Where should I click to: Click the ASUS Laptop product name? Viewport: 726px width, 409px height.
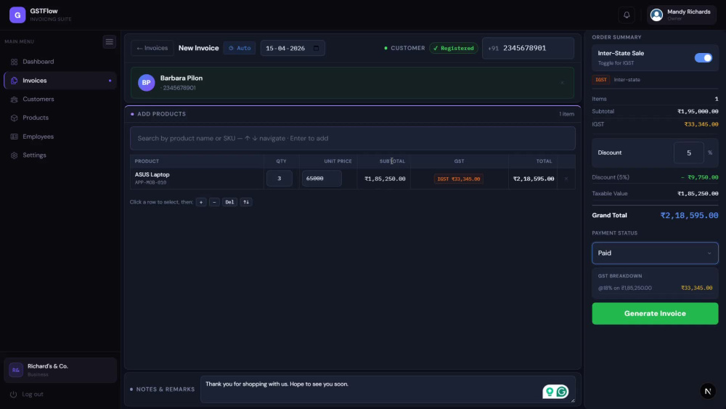coord(152,174)
